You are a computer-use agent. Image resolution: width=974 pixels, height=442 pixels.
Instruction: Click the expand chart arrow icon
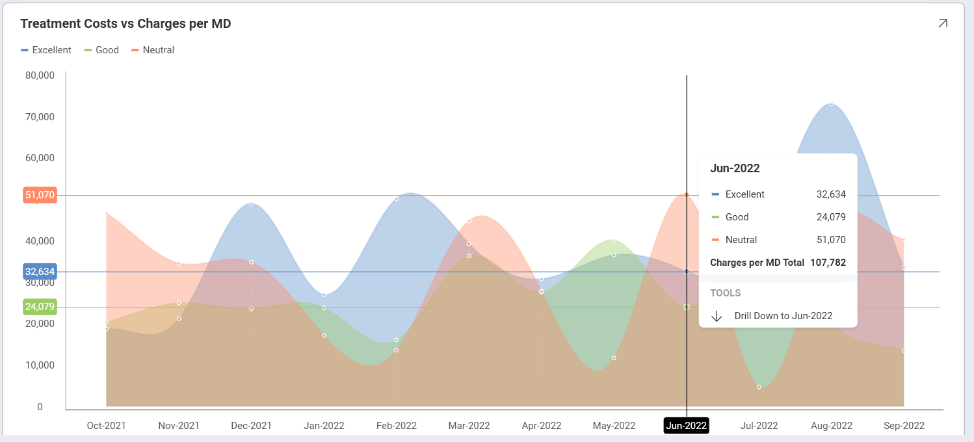(942, 23)
